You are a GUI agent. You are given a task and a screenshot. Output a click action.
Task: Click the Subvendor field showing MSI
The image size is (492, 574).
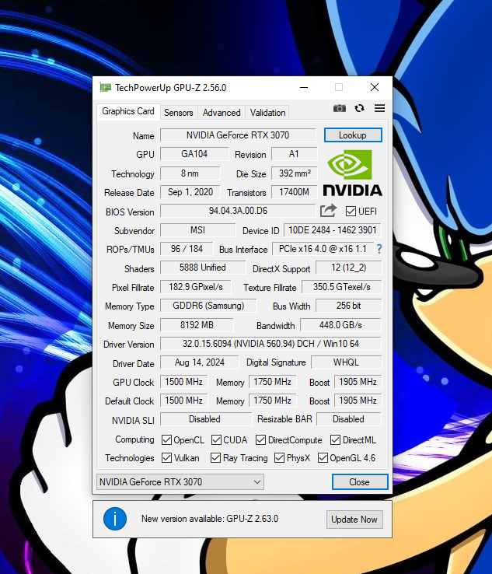tap(198, 230)
